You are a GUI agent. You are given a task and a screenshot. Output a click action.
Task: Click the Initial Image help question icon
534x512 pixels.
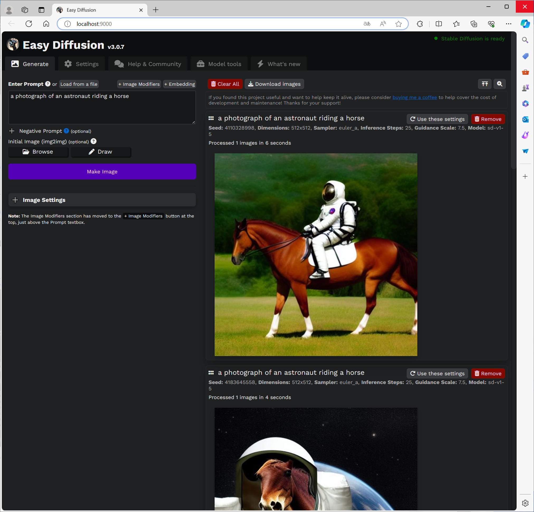93,141
